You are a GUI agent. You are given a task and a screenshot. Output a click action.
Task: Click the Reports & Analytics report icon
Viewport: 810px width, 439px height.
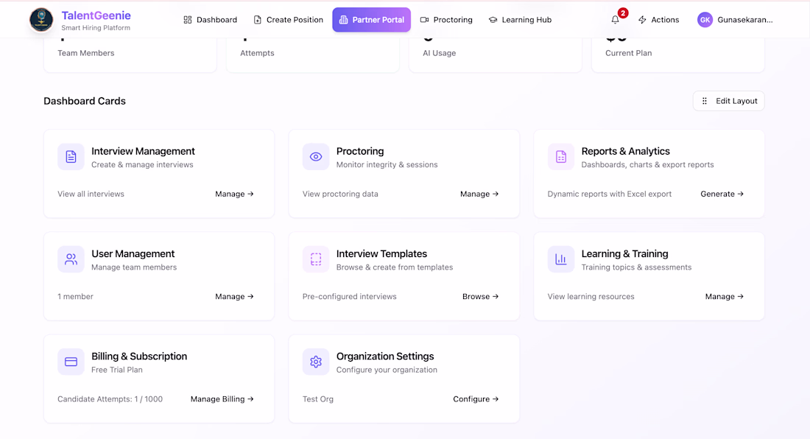[x=560, y=156]
